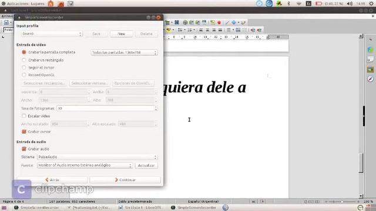Select 'Record OpenGL' radio option
376x211 pixels.
tap(24, 75)
